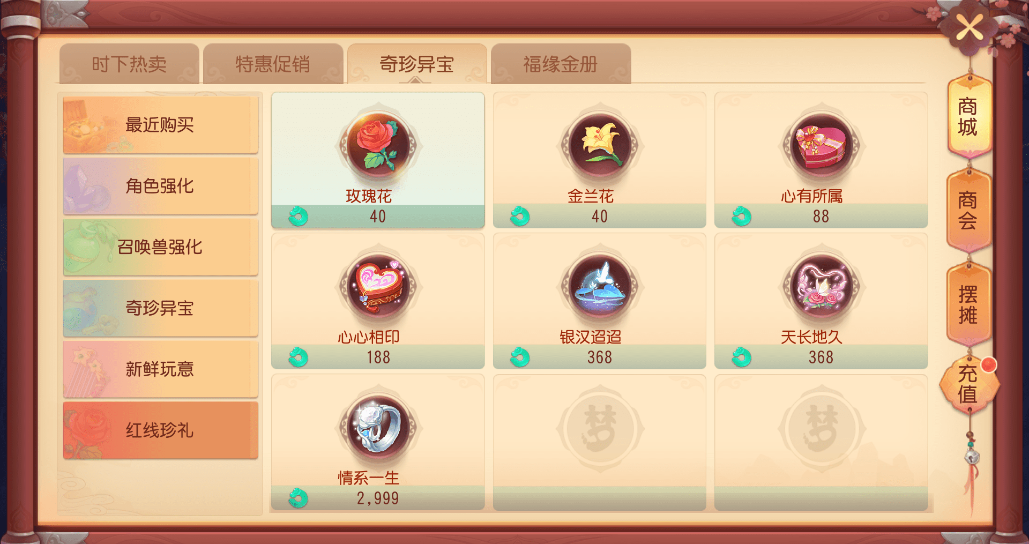Go to the 商会 side tab
The image size is (1029, 544).
[968, 211]
